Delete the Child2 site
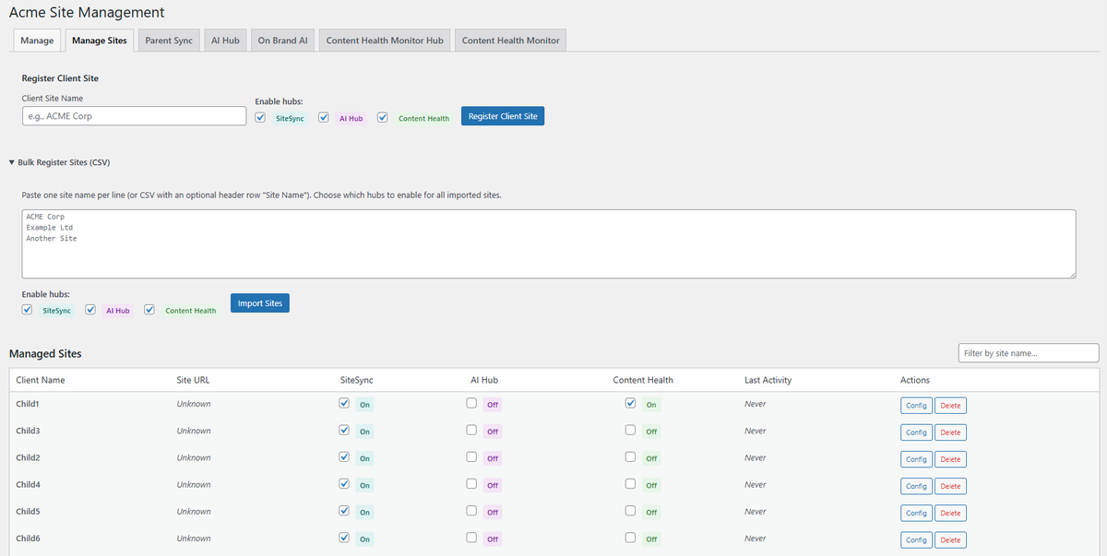This screenshot has height=556, width=1107. click(x=950, y=459)
